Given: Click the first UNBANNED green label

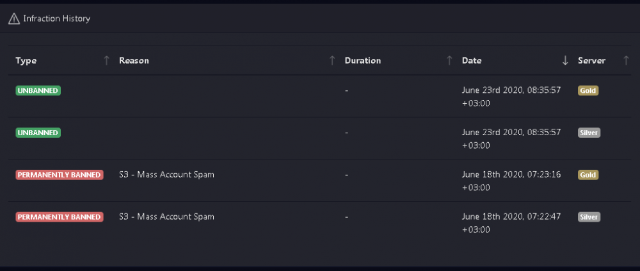Looking at the screenshot, I should point(38,91).
